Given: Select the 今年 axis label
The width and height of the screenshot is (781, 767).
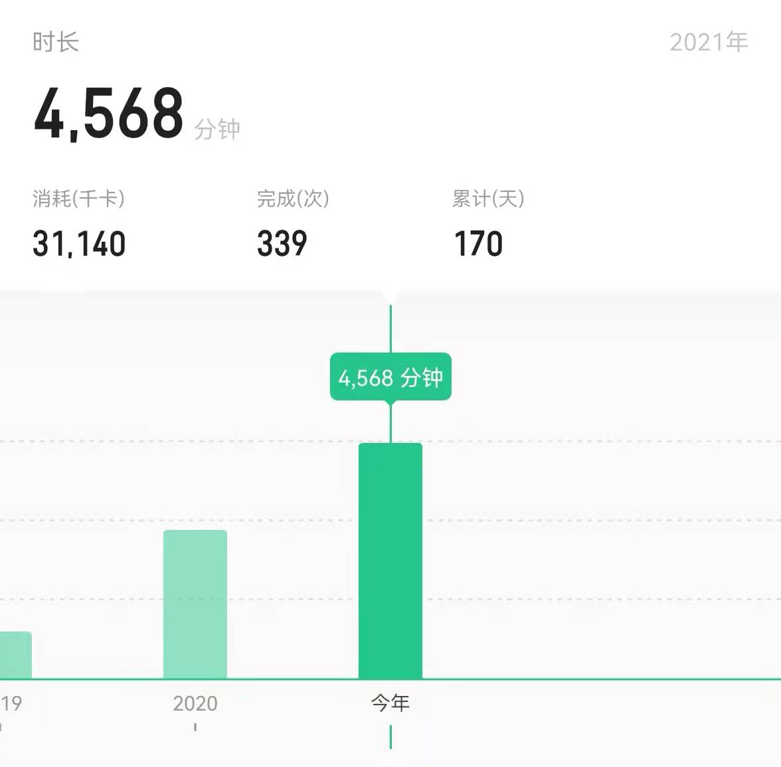Looking at the screenshot, I should tap(390, 703).
